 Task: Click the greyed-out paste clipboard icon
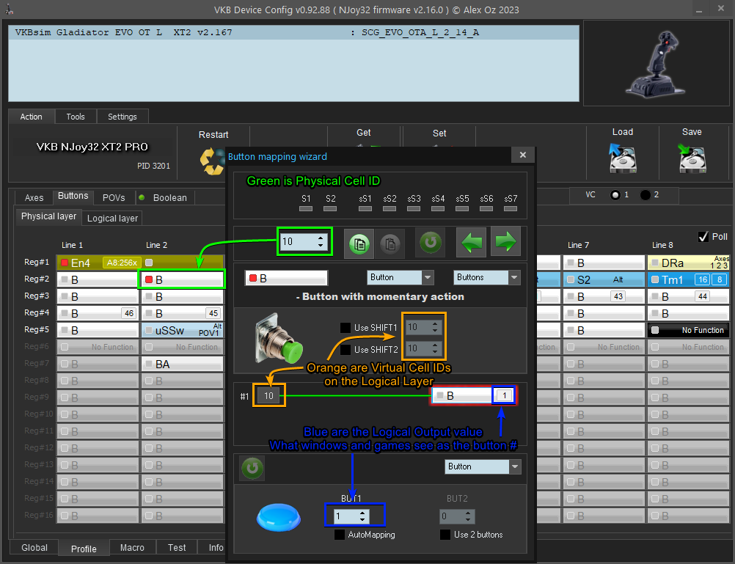pos(390,242)
